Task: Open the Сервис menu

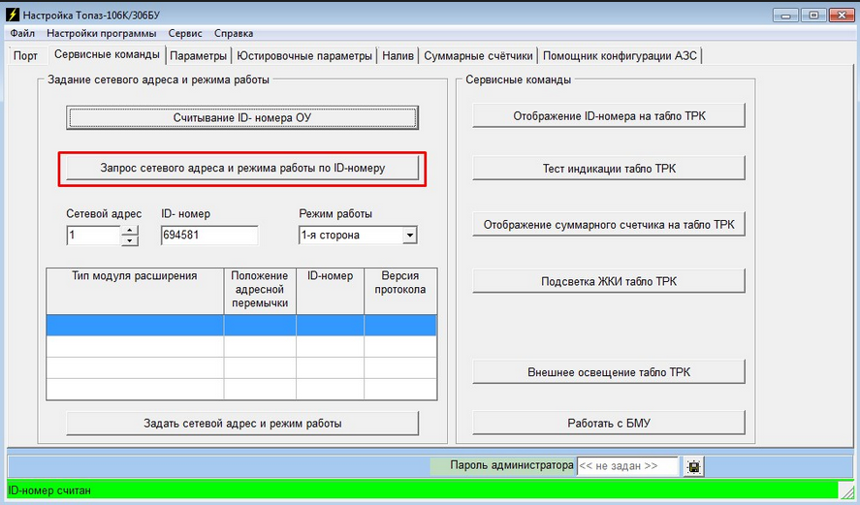Action: click(185, 34)
